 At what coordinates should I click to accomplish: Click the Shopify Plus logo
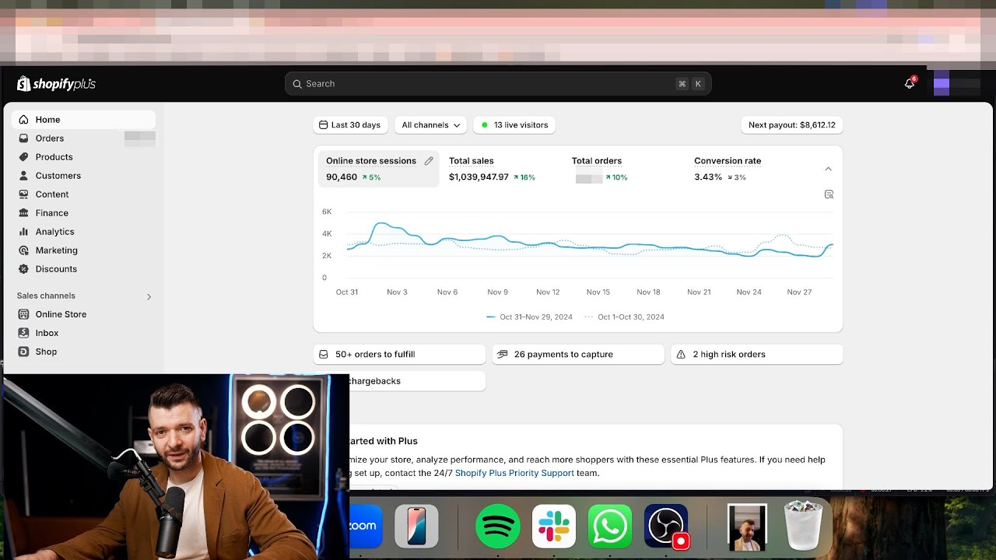(56, 84)
